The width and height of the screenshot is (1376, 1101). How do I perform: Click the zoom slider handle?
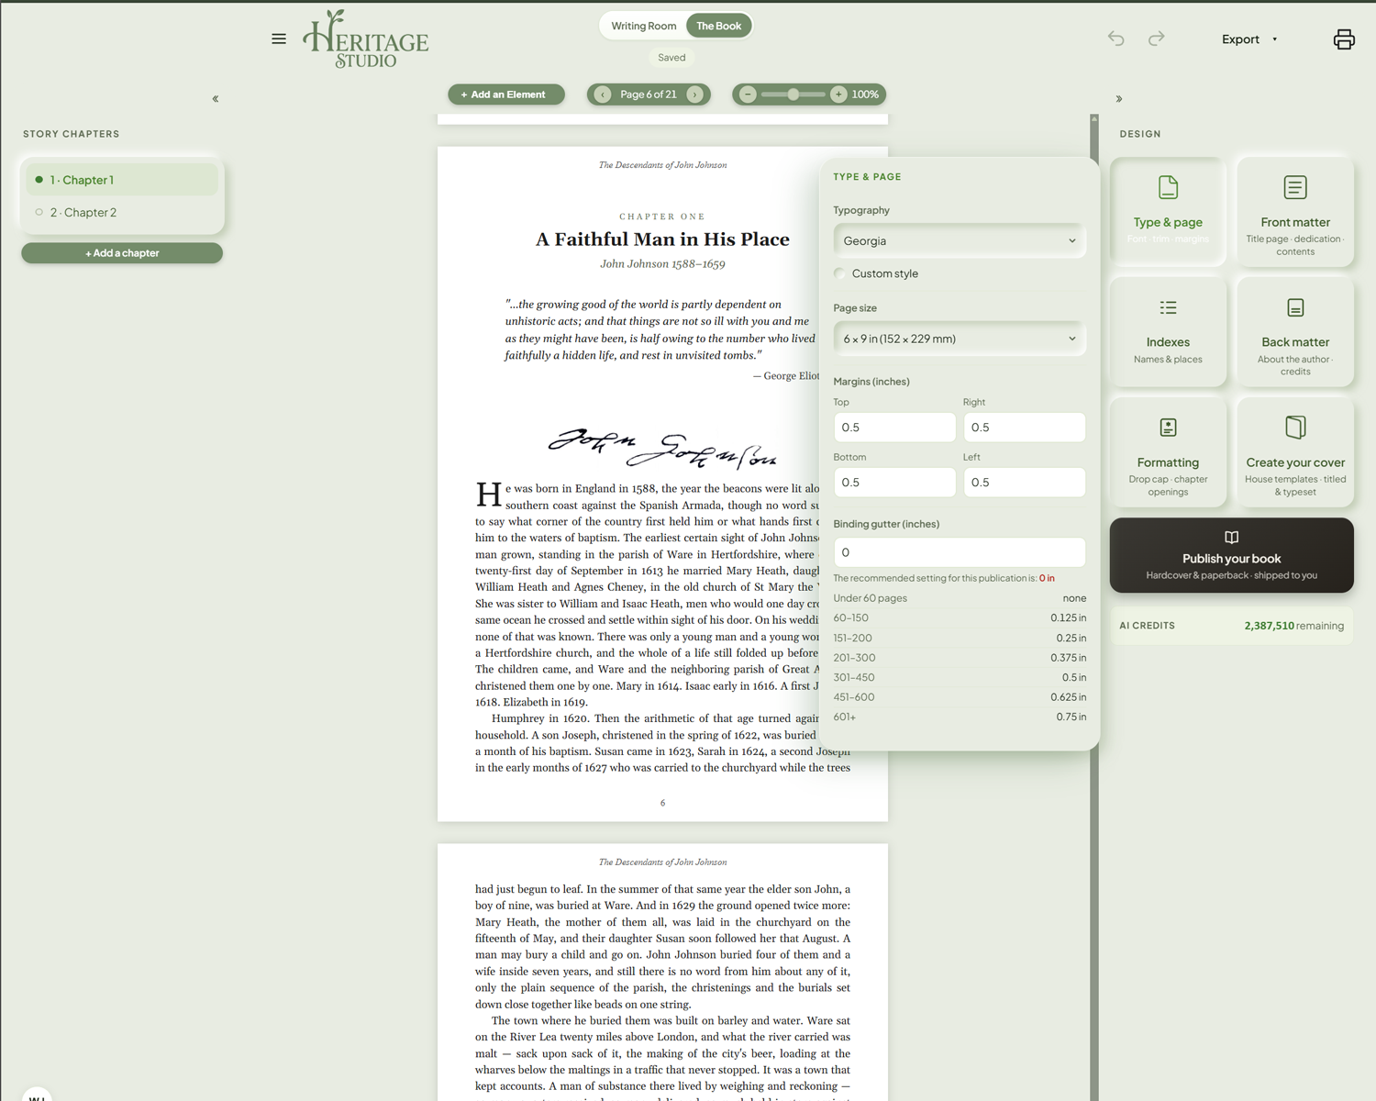[793, 95]
